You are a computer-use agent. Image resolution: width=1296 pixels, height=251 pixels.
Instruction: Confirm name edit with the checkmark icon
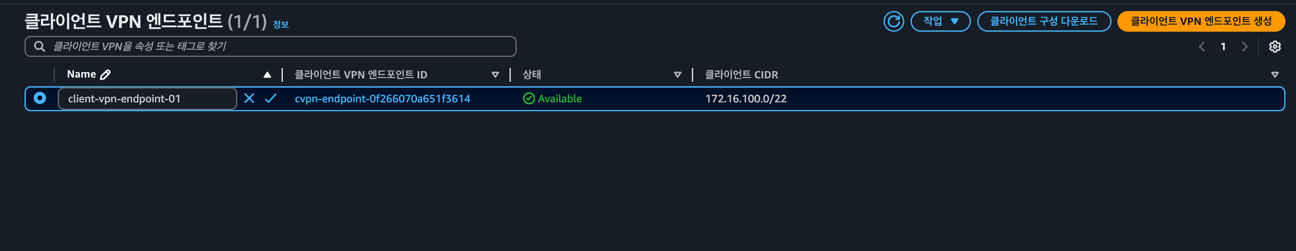tap(271, 98)
